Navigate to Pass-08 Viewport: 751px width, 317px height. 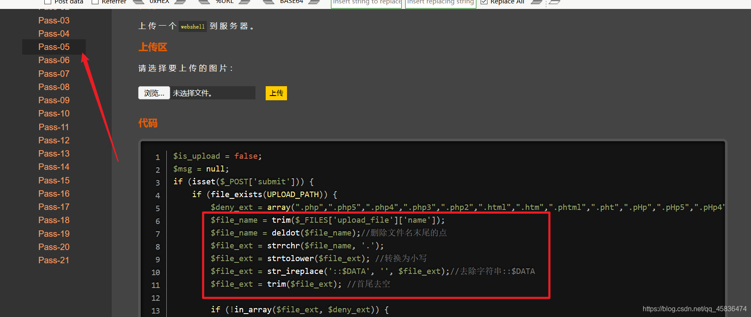pos(54,87)
